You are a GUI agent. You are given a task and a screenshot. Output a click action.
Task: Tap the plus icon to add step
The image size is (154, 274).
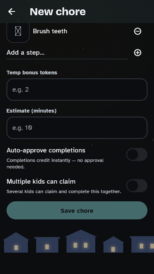tap(138, 53)
